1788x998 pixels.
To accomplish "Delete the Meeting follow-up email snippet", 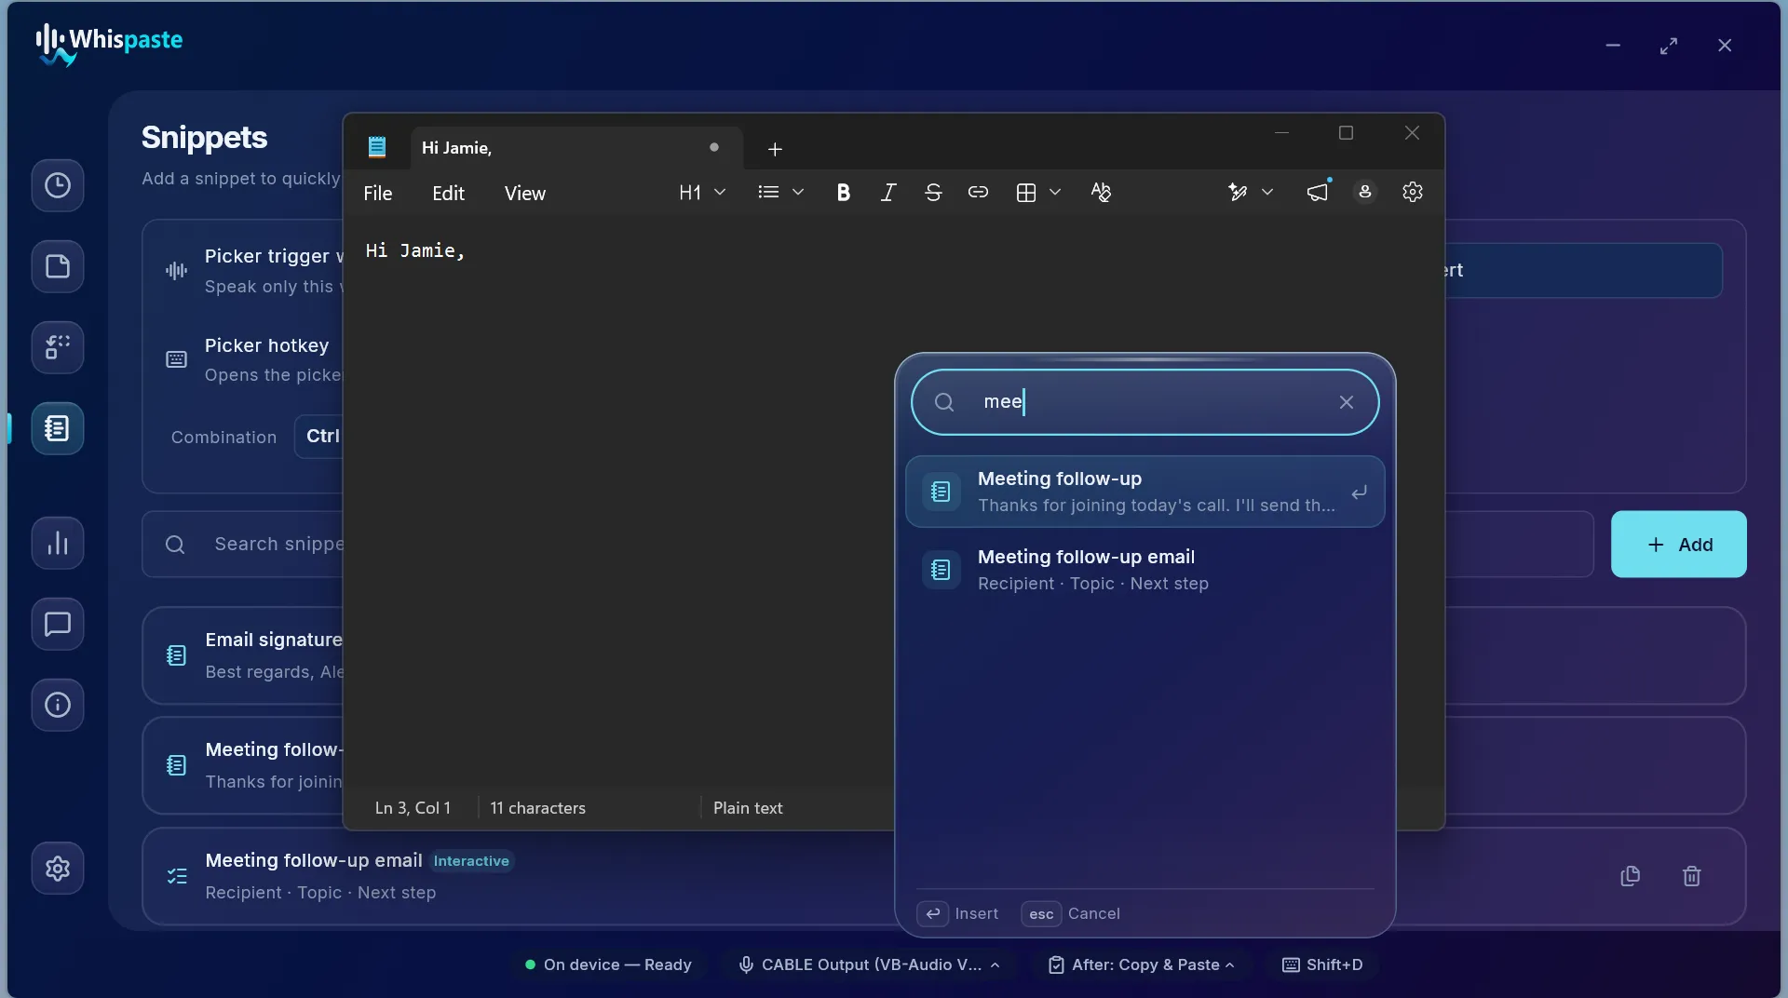I will coord(1692,876).
